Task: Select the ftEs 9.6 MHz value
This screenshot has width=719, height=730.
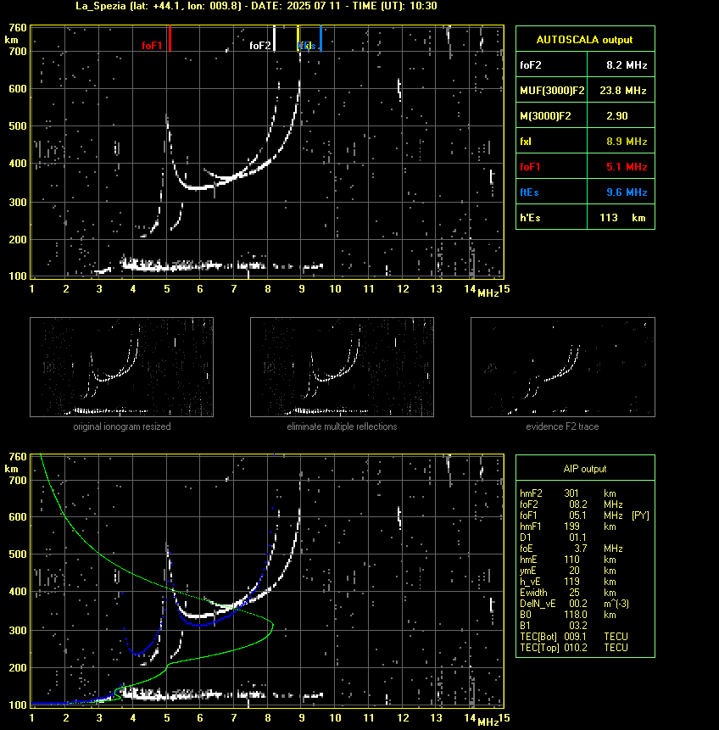Action: pos(627,192)
